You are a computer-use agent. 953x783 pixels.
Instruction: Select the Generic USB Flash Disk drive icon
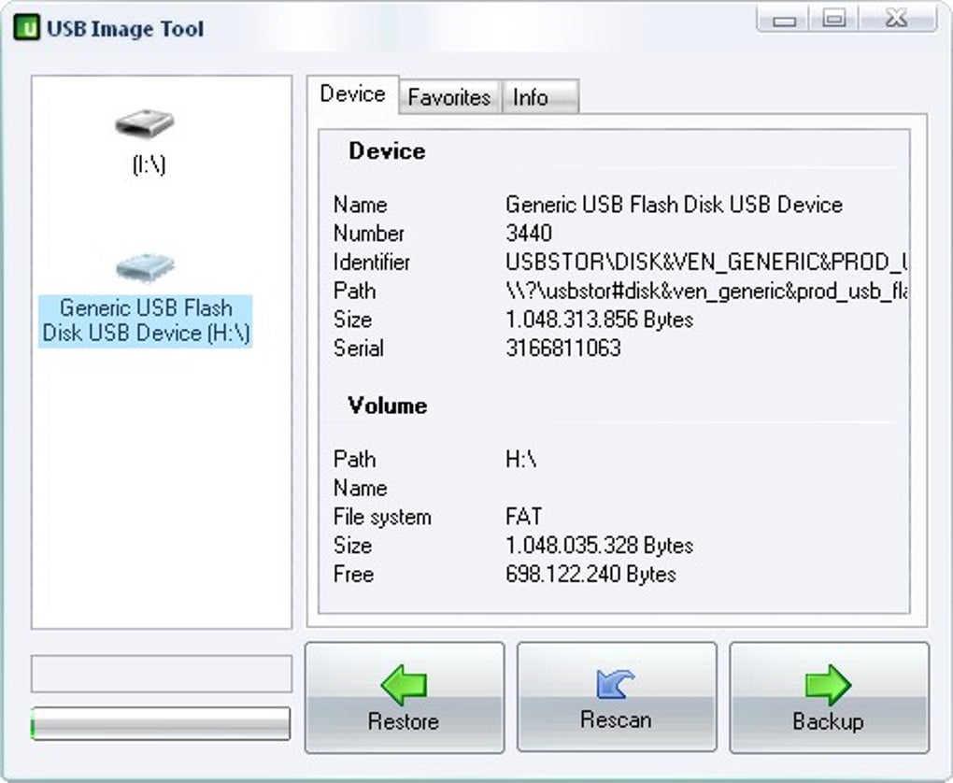click(x=145, y=268)
